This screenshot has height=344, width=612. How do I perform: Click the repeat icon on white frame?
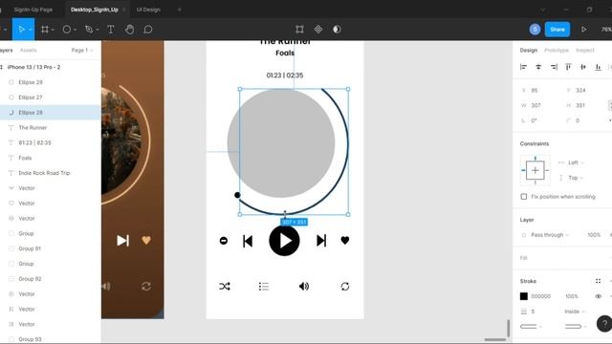345,287
